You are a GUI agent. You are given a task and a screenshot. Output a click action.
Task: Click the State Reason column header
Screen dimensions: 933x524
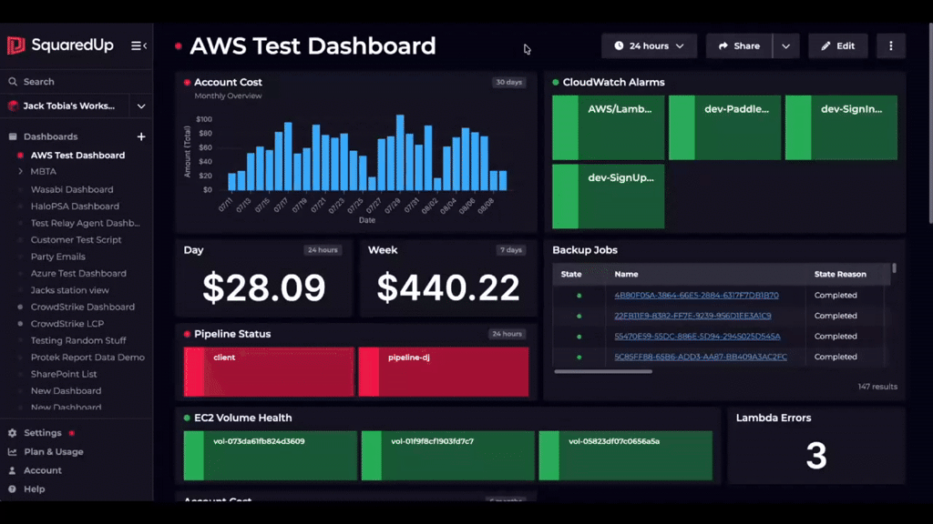(x=840, y=274)
